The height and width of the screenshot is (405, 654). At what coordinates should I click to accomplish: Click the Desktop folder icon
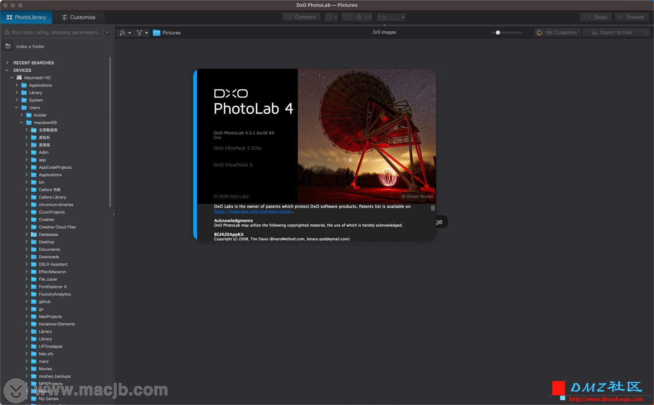tap(34, 242)
